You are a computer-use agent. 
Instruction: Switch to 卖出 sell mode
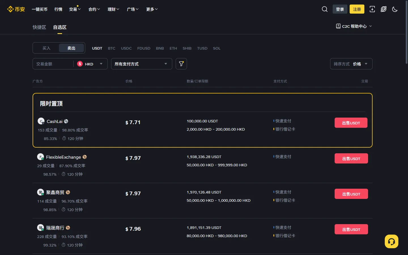point(71,48)
